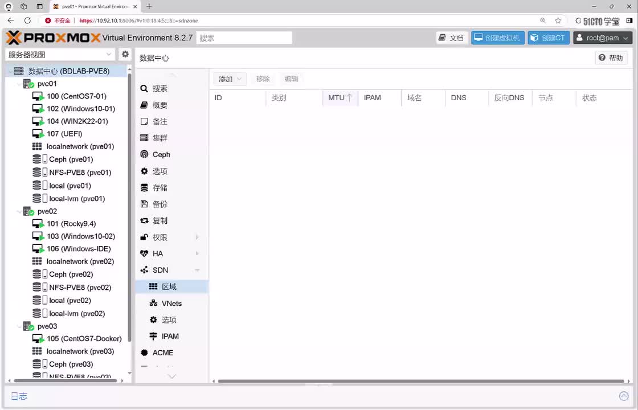Sort by the MTU column header

click(340, 98)
